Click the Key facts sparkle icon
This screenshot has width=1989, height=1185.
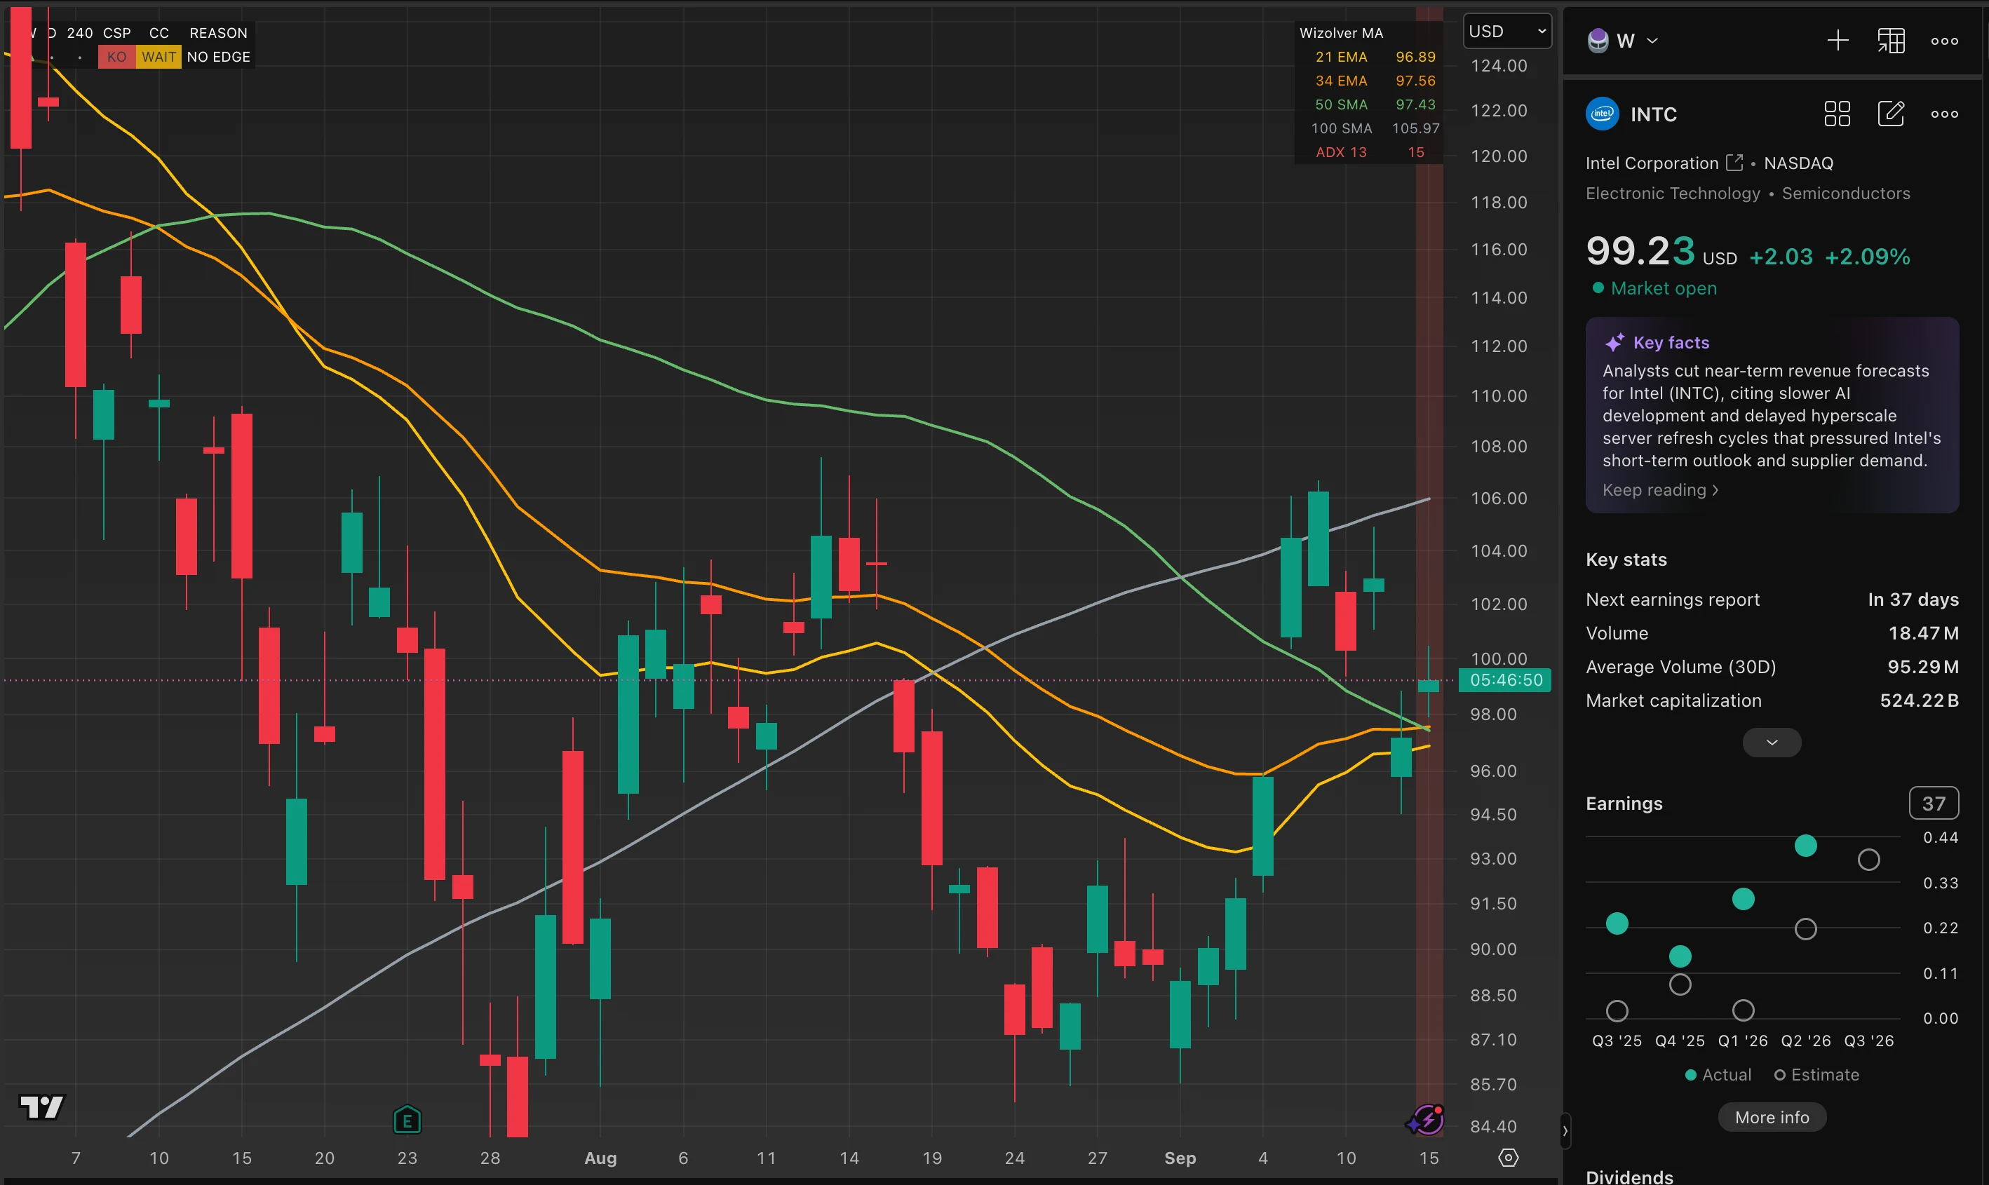tap(1614, 343)
